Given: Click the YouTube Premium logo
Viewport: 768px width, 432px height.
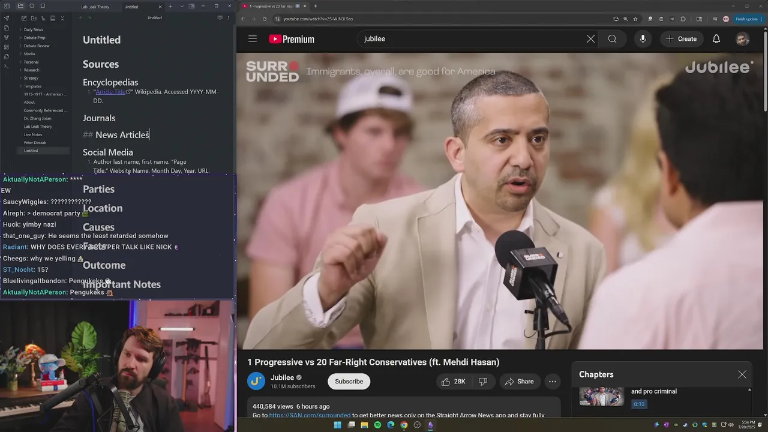Looking at the screenshot, I should (x=292, y=39).
